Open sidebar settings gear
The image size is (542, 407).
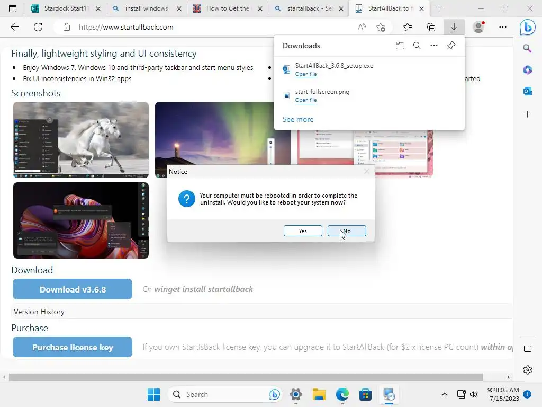tap(528, 369)
